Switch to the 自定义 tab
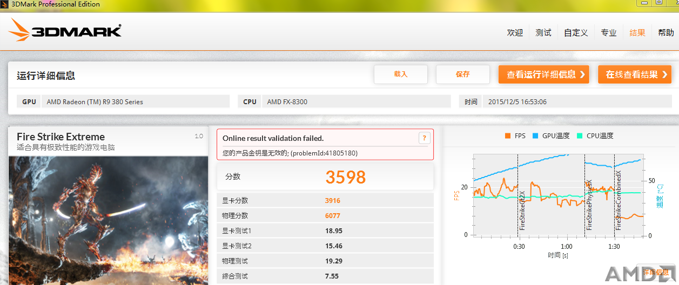The image size is (679, 285). tap(576, 32)
